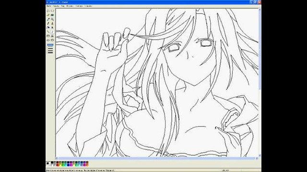Close the Paint window
The image size is (307, 172).
pos(259,2)
